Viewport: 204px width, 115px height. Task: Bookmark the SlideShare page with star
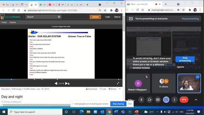105,10
